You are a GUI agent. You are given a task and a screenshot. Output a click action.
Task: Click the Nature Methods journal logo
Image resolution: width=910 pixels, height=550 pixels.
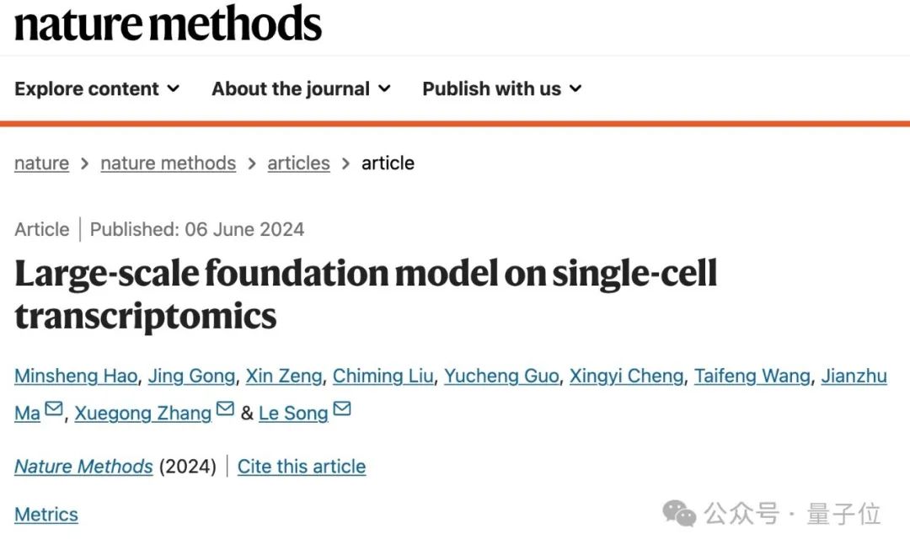[x=168, y=24]
